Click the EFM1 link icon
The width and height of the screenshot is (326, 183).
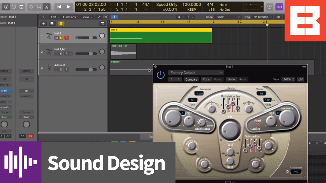(x=301, y=79)
